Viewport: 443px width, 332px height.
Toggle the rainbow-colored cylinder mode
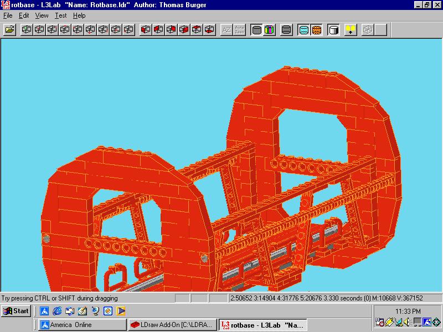(269, 30)
